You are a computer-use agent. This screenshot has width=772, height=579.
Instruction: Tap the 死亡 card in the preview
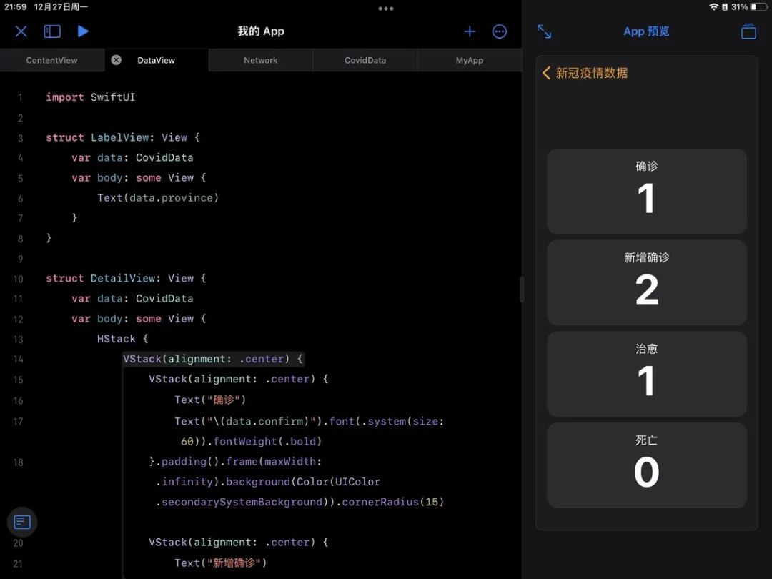click(x=646, y=465)
